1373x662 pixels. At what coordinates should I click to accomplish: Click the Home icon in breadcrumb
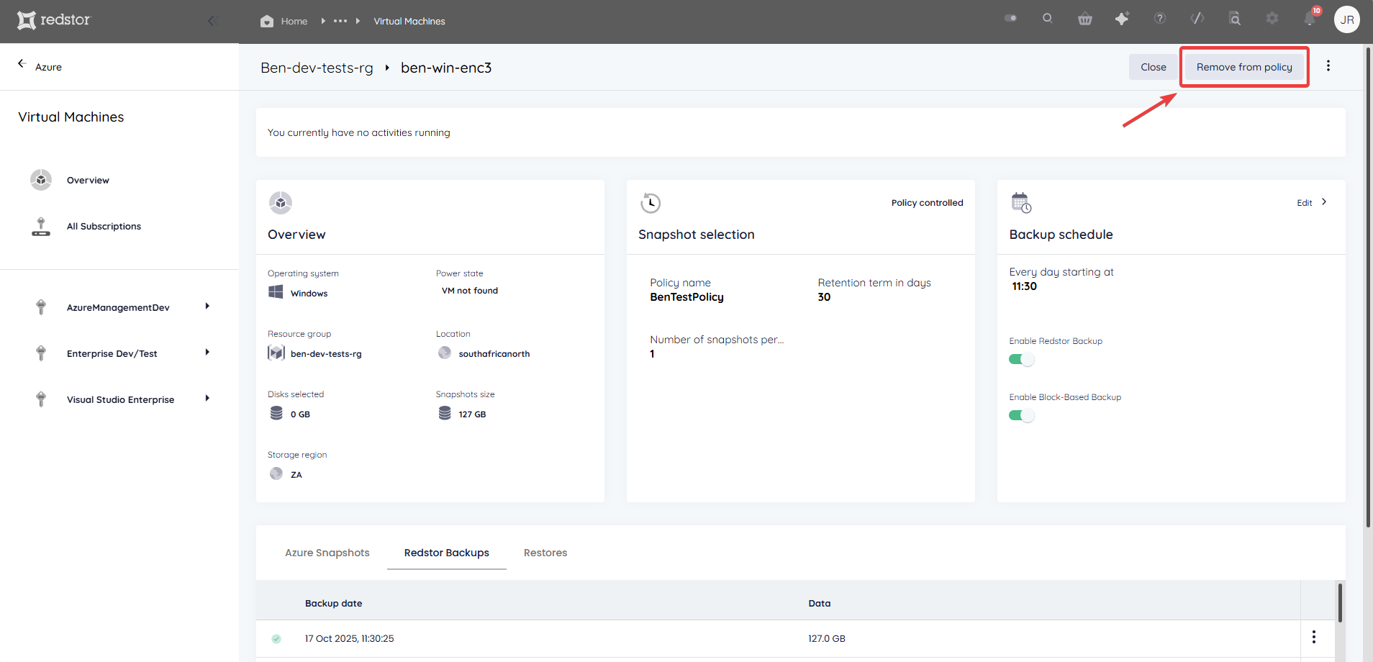click(267, 21)
